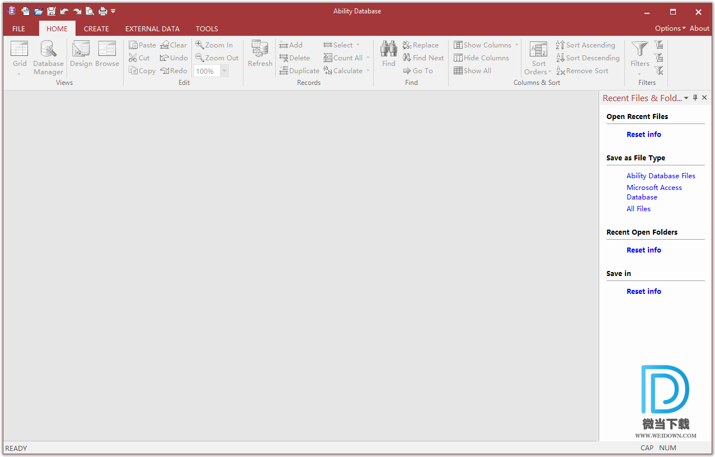Click the About button
715x457 pixels.
(x=699, y=28)
